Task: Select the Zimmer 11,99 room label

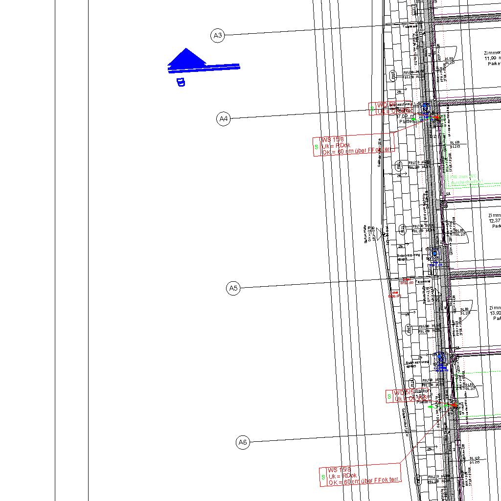Action: coord(492,58)
